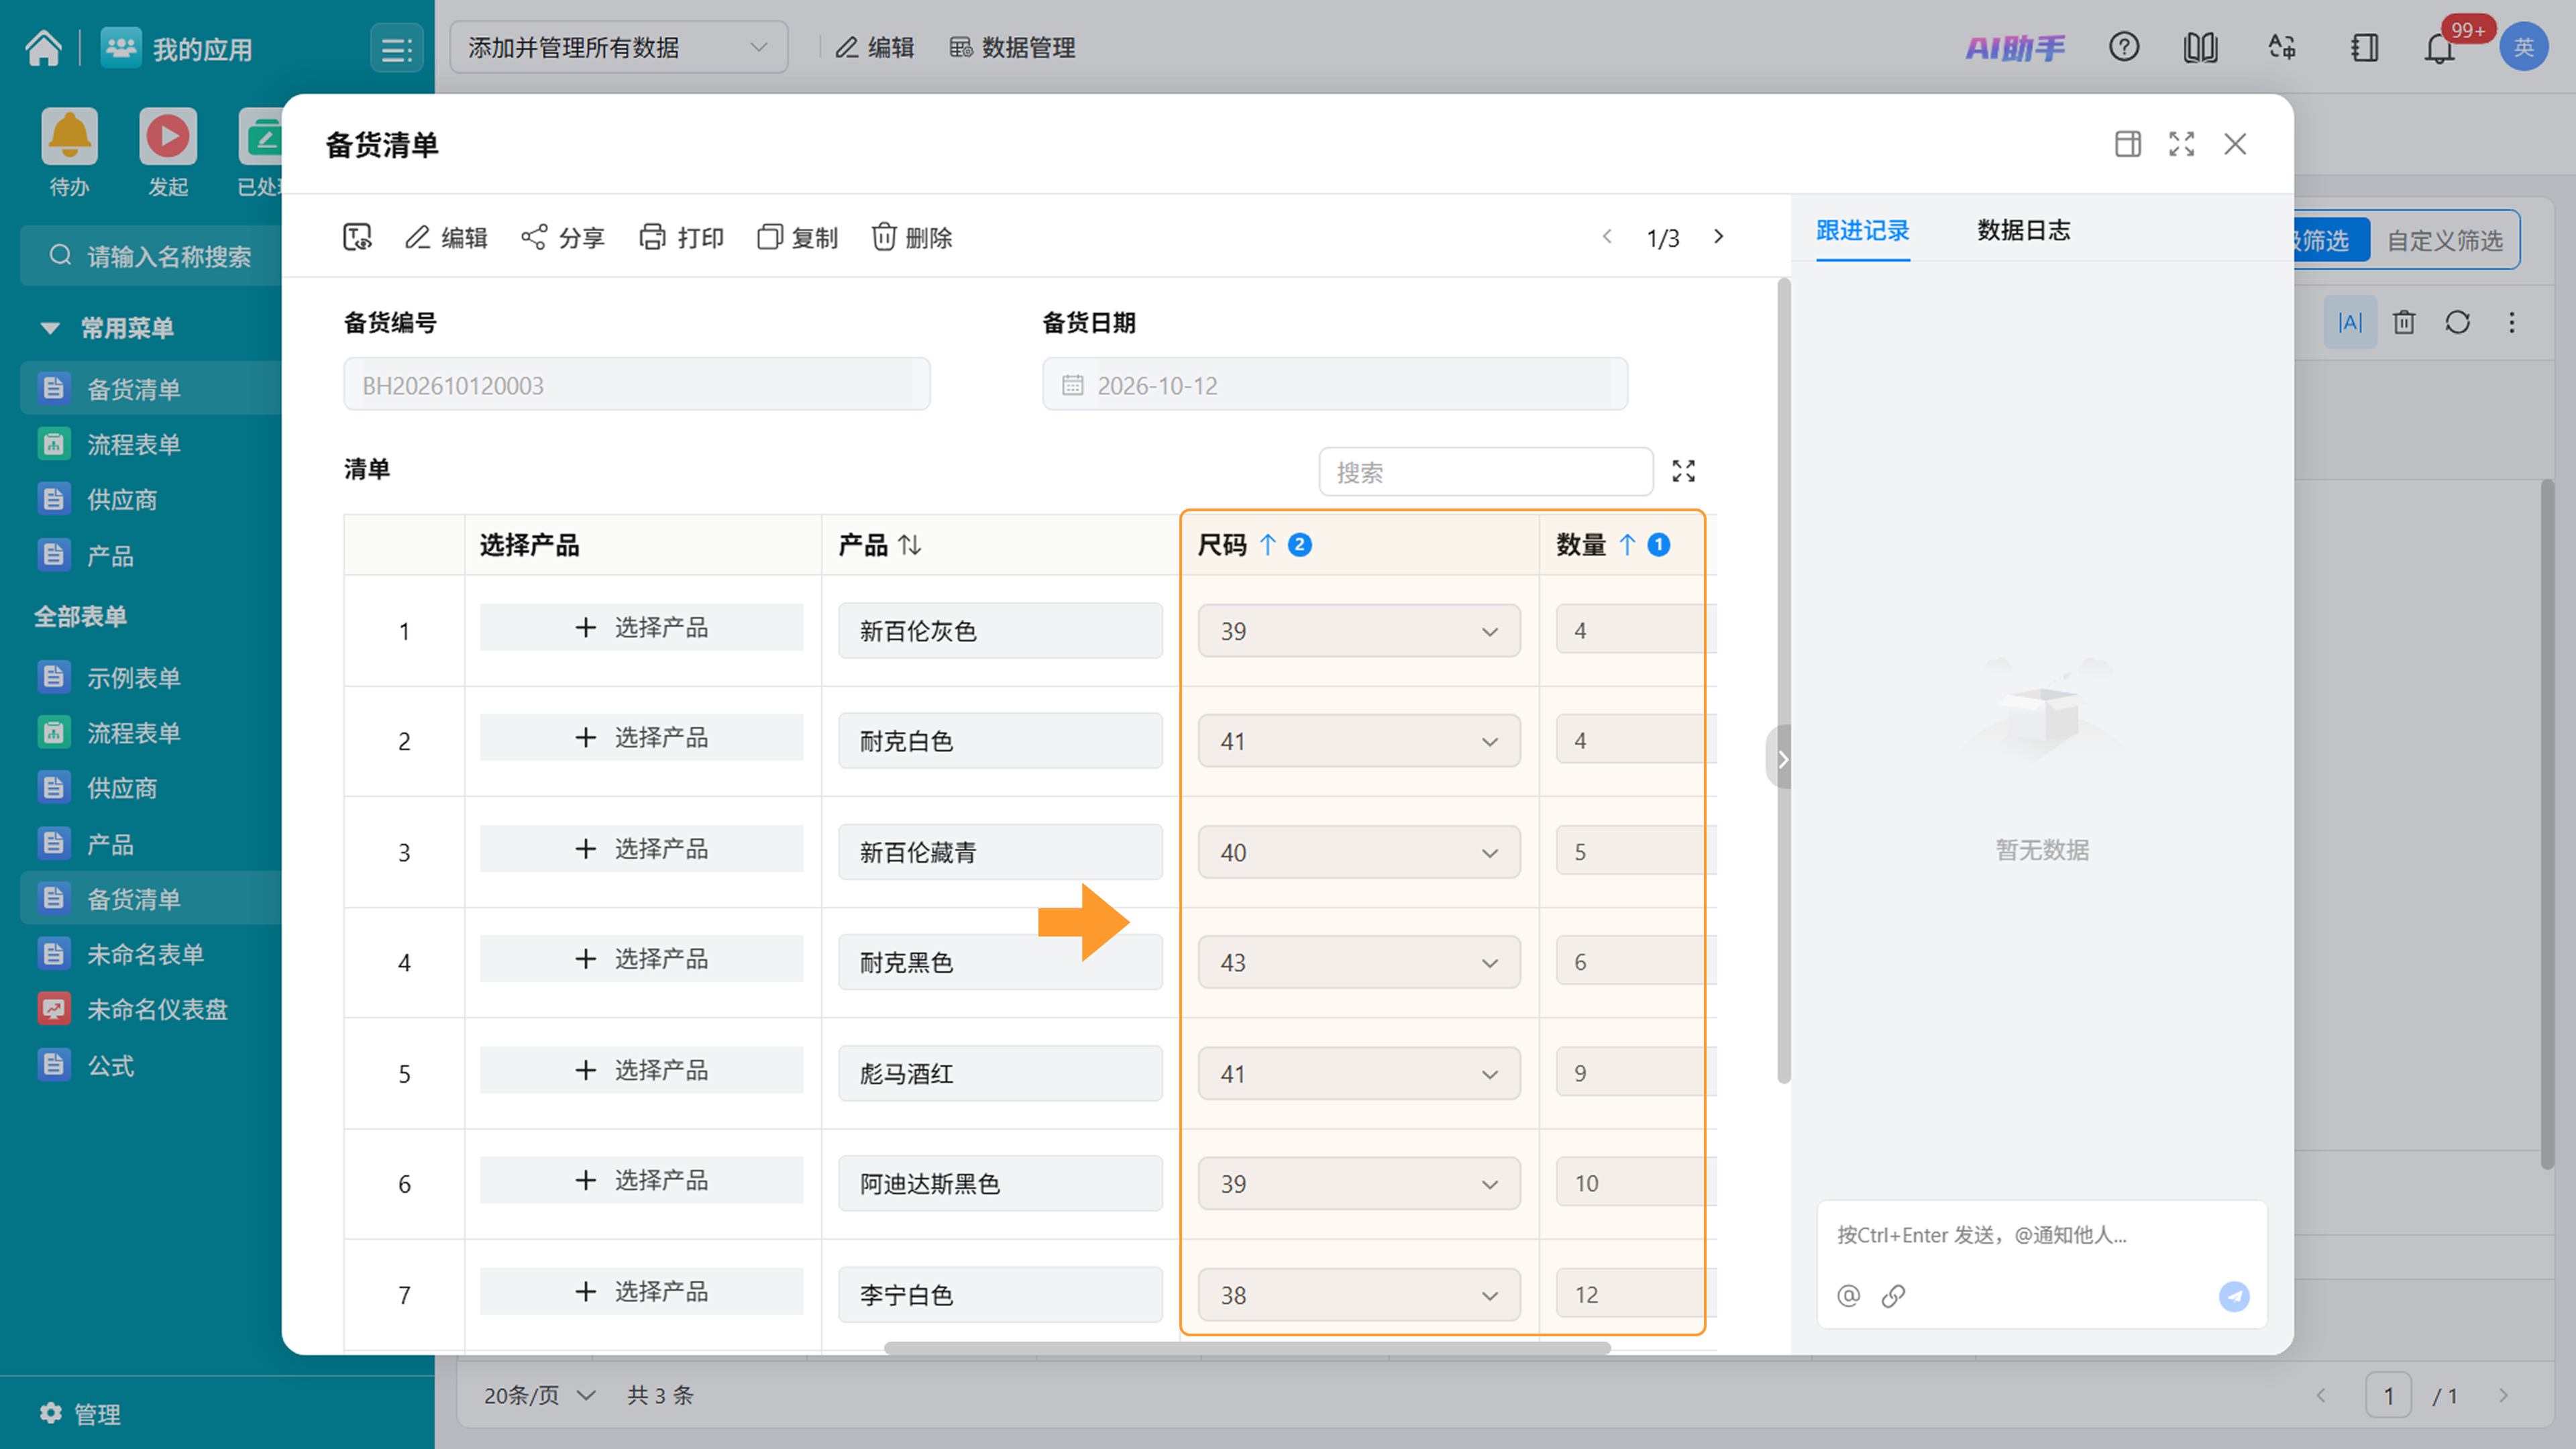
Task: Click the 删除 button in the dialog
Action: [x=912, y=237]
